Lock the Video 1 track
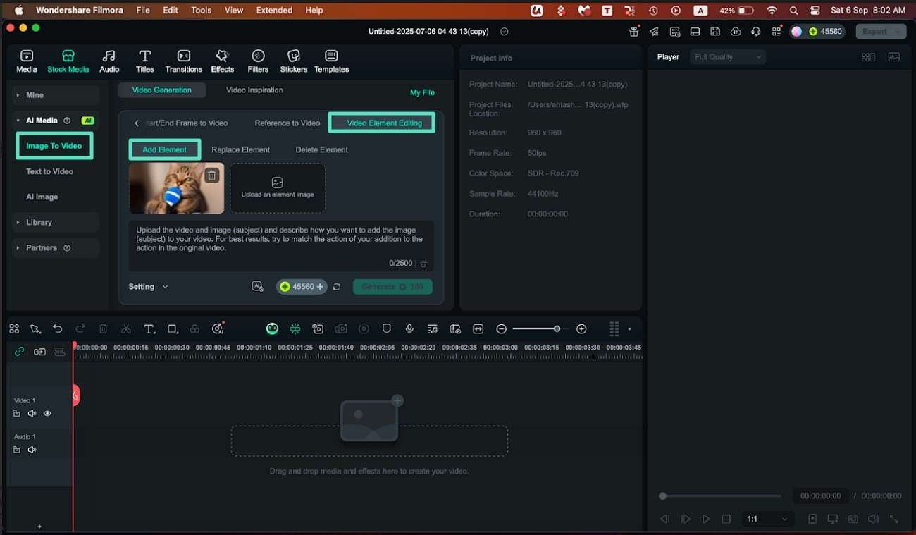 pyautogui.click(x=17, y=414)
